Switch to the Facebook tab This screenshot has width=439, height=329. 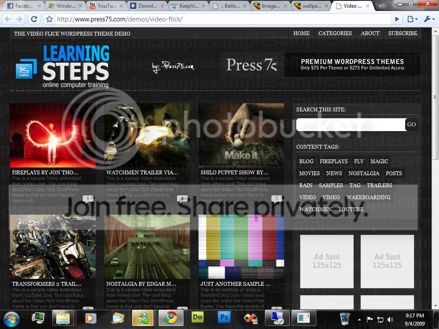24,6
